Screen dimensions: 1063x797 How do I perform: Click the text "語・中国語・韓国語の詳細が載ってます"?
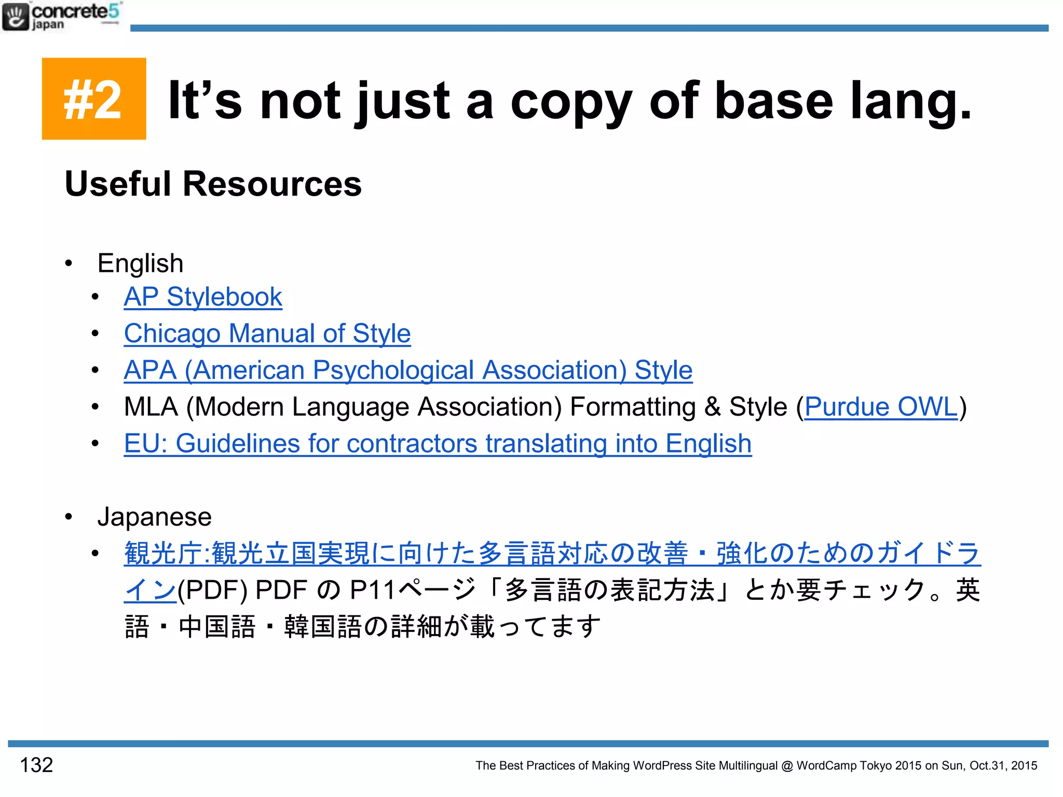(363, 626)
